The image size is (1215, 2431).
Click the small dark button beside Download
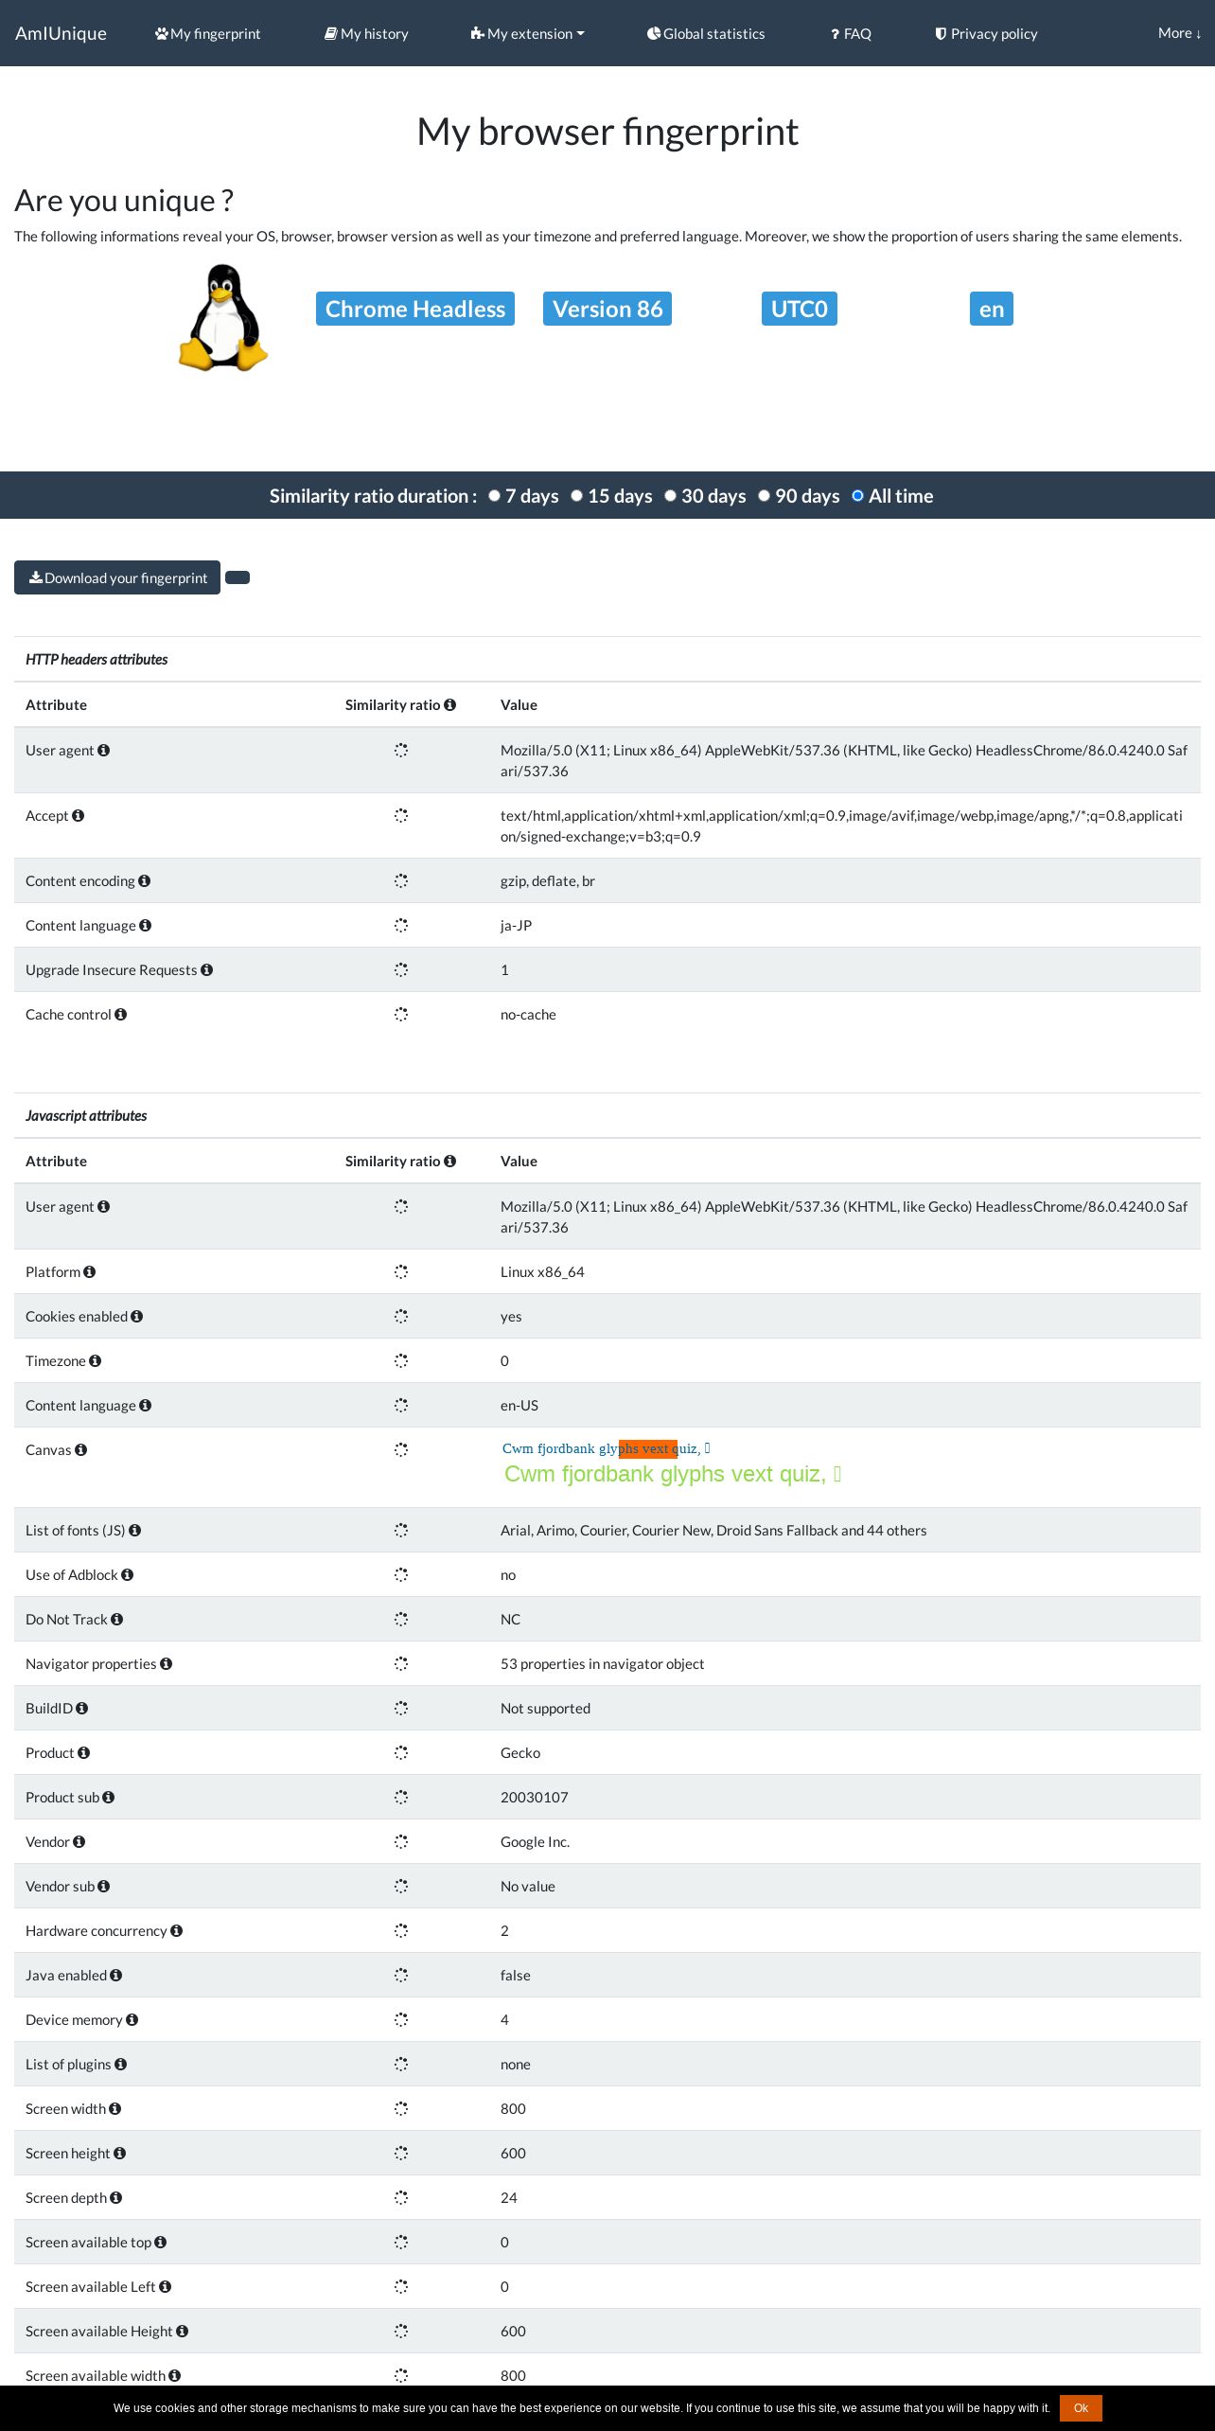point(238,577)
